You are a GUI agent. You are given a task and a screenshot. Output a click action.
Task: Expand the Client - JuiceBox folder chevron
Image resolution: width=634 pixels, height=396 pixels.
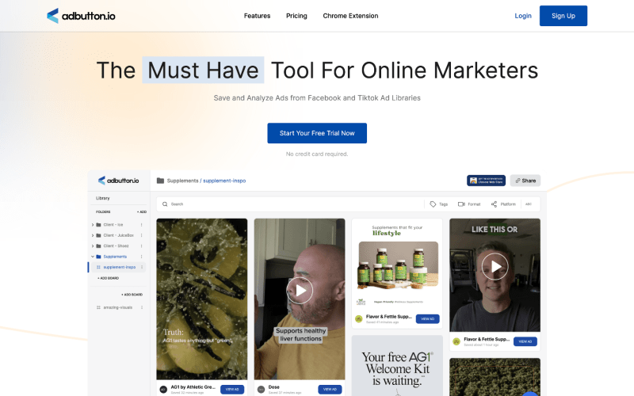tap(93, 235)
